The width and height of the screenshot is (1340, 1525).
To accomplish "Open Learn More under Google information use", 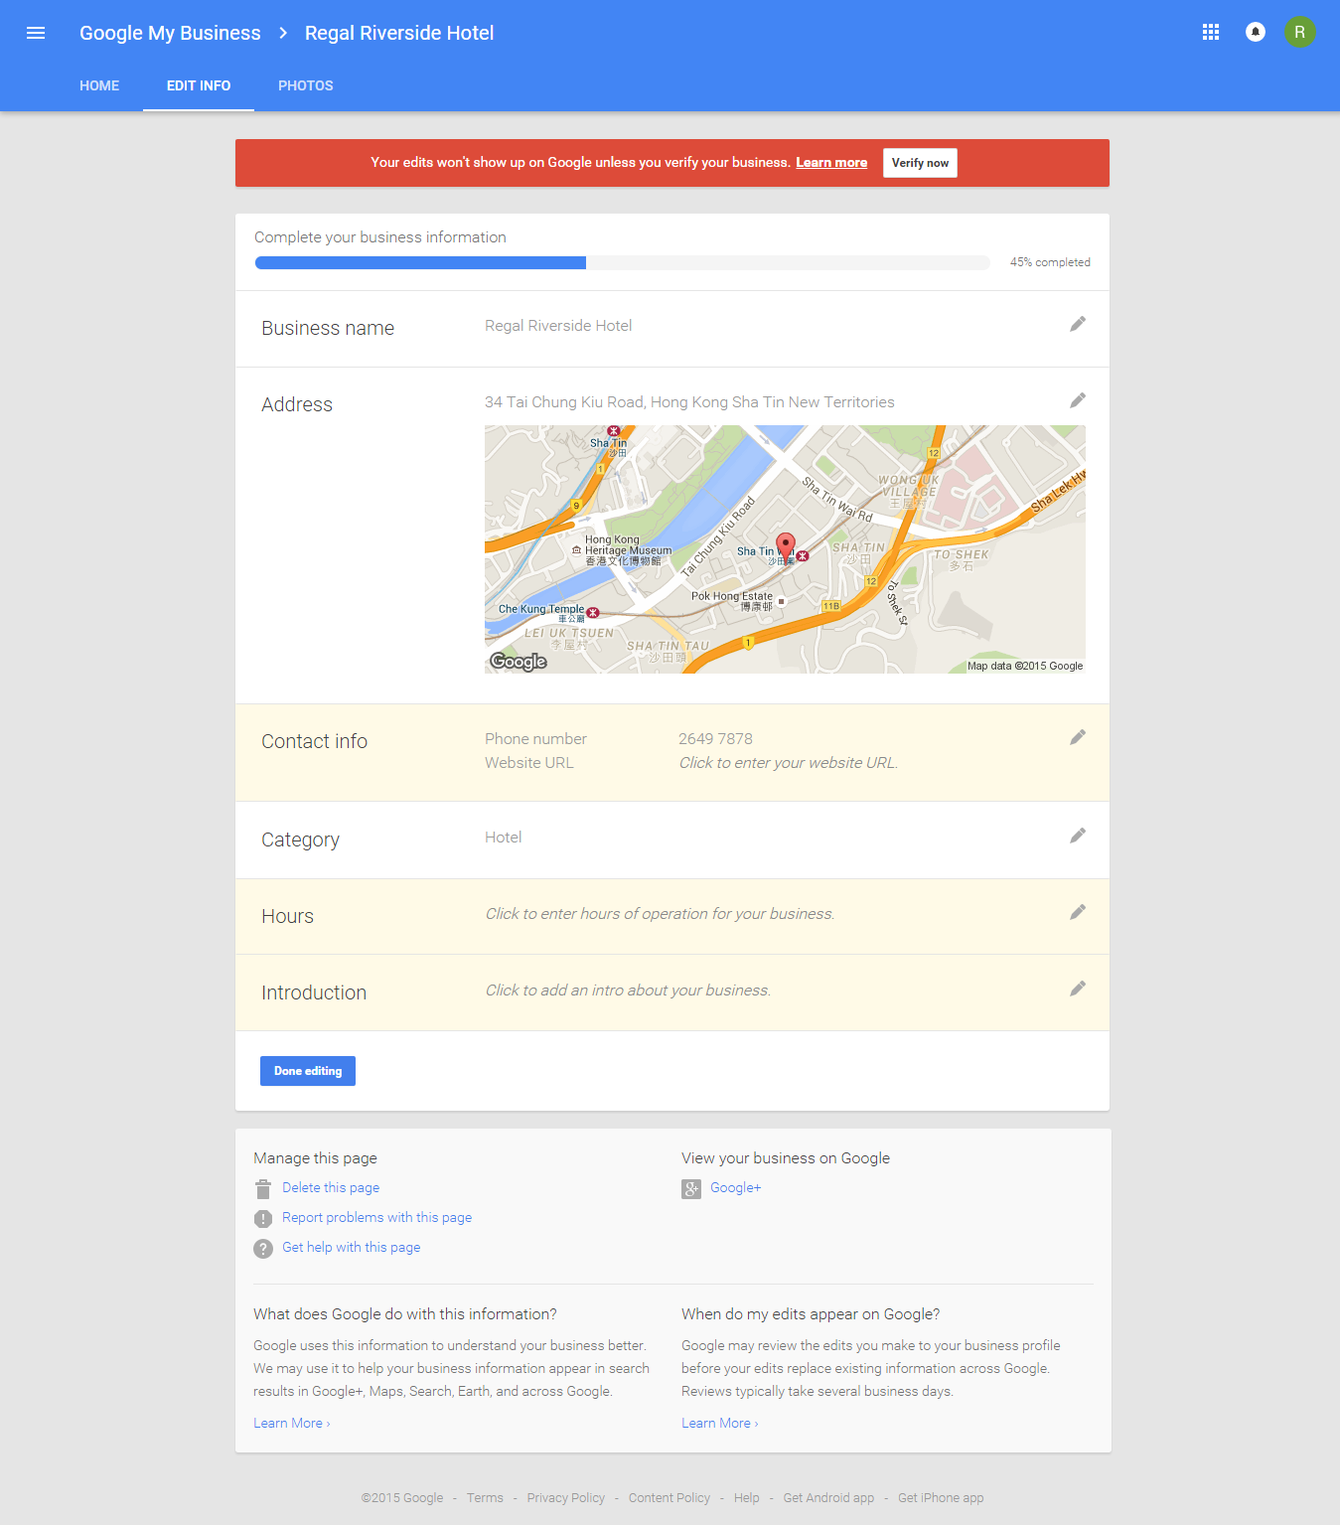I will coord(292,1424).
